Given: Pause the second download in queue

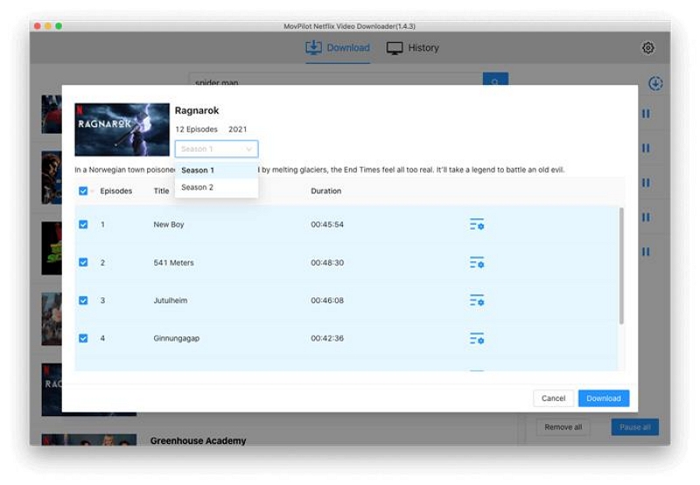Looking at the screenshot, I should 646,148.
